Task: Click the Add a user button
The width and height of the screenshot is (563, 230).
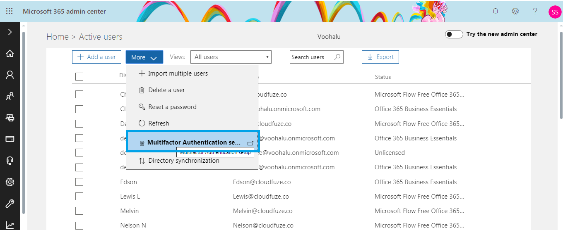Action: pos(97,57)
